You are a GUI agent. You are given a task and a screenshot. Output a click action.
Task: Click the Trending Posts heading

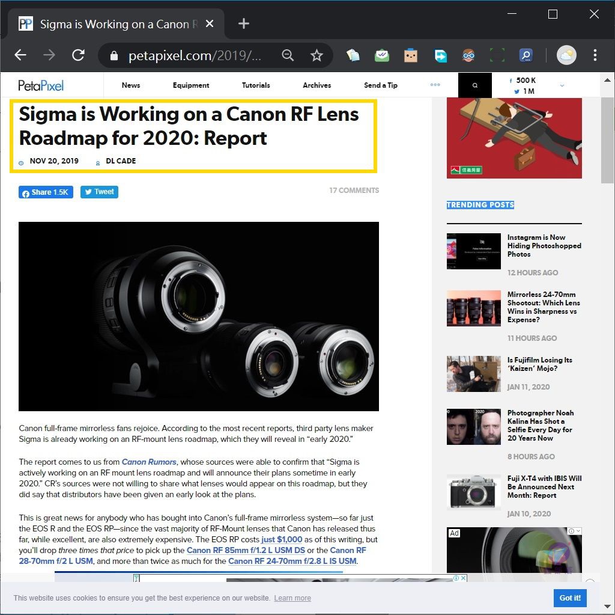pos(480,204)
